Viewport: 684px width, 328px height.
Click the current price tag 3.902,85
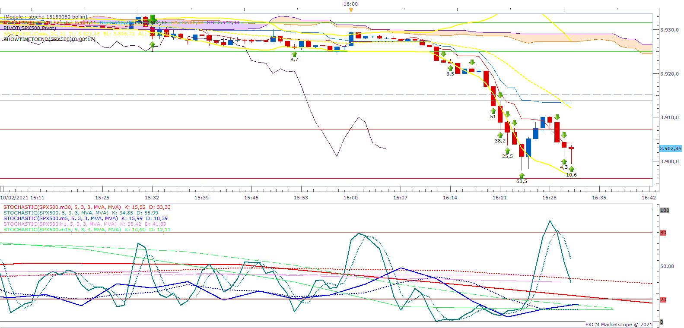(671, 148)
